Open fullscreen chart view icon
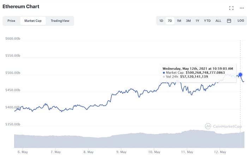Image resolution: width=247 pixels, height=155 pixels. pos(231,8)
